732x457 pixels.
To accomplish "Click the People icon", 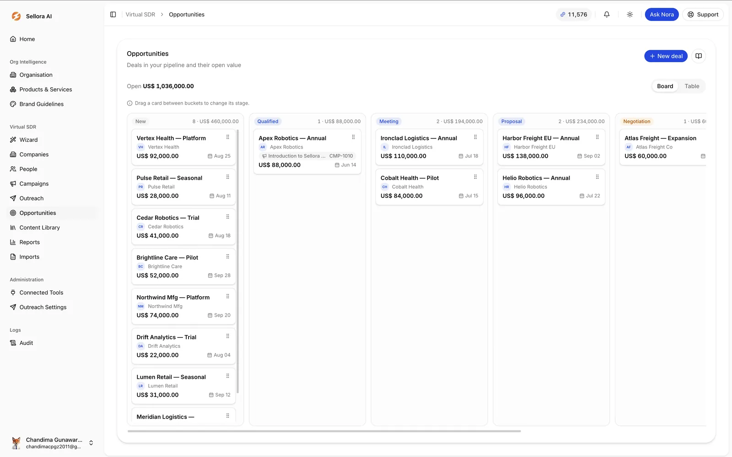I will pyautogui.click(x=13, y=169).
